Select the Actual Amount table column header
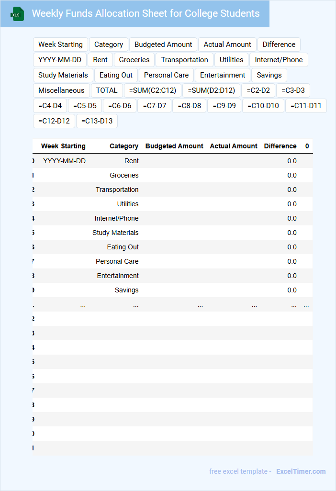Image resolution: width=336 pixels, height=491 pixels. point(234,146)
